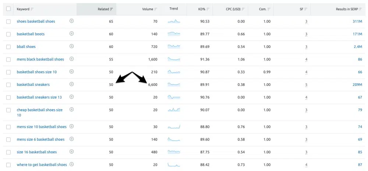Screen dimensions: 368x171
Task: Open the 'basketball boots' keyword link
Action: (x=31, y=34)
